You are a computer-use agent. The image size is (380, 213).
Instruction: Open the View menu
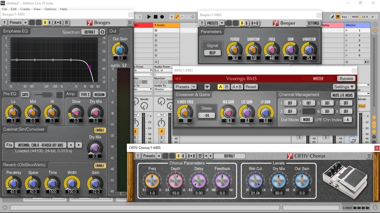tap(37, 9)
